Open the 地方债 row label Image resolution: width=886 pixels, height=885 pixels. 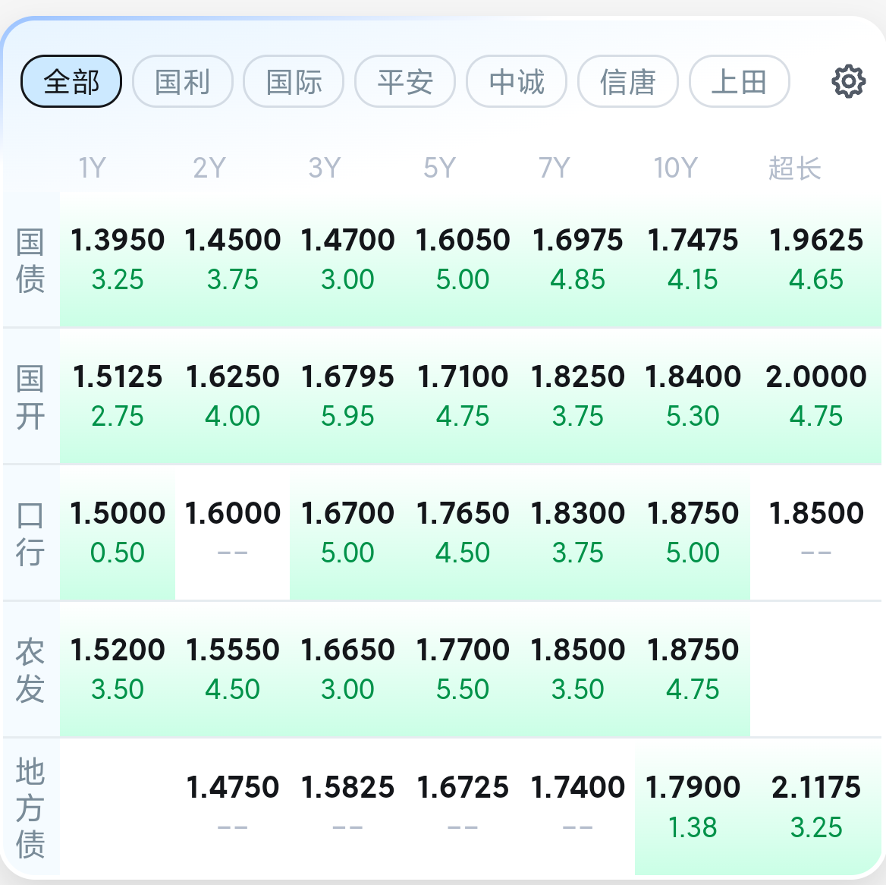[30, 808]
